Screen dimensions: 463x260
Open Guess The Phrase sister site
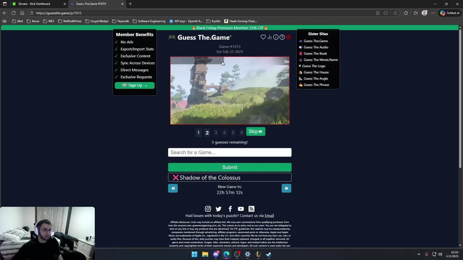(x=314, y=85)
